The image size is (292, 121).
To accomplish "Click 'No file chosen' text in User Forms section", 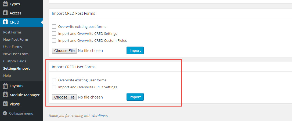I will pos(90,97).
